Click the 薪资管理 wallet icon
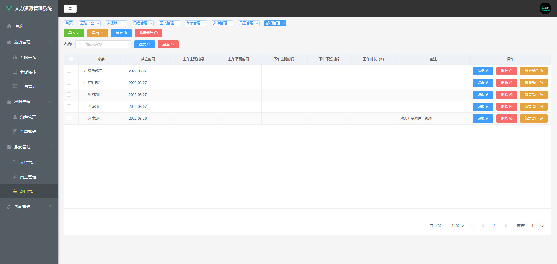 [9, 42]
